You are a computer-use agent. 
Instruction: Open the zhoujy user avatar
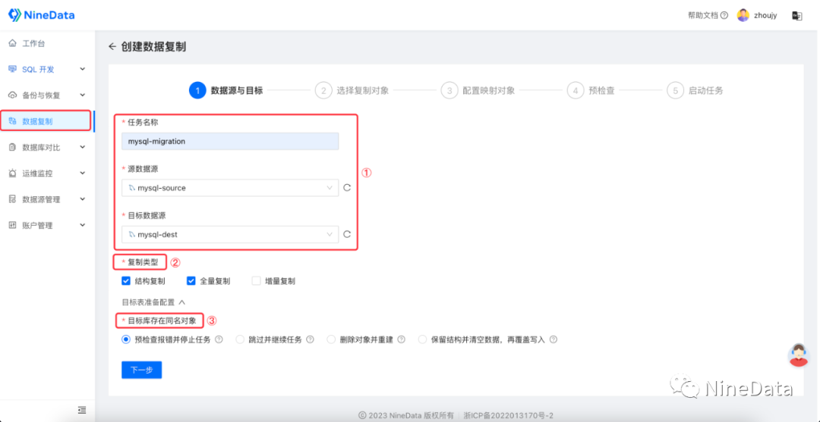743,15
